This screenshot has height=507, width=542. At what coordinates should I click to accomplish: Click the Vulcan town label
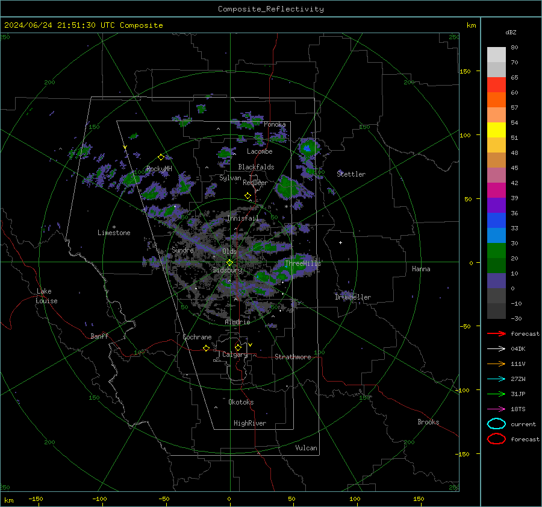(306, 448)
